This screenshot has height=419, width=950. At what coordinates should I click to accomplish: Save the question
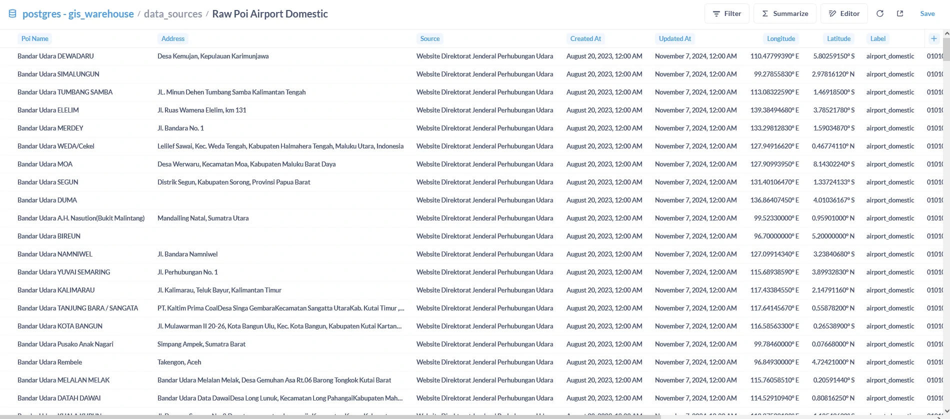pos(927,13)
